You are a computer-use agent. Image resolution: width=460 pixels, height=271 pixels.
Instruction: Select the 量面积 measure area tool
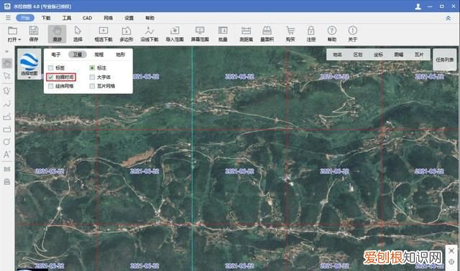(x=267, y=34)
